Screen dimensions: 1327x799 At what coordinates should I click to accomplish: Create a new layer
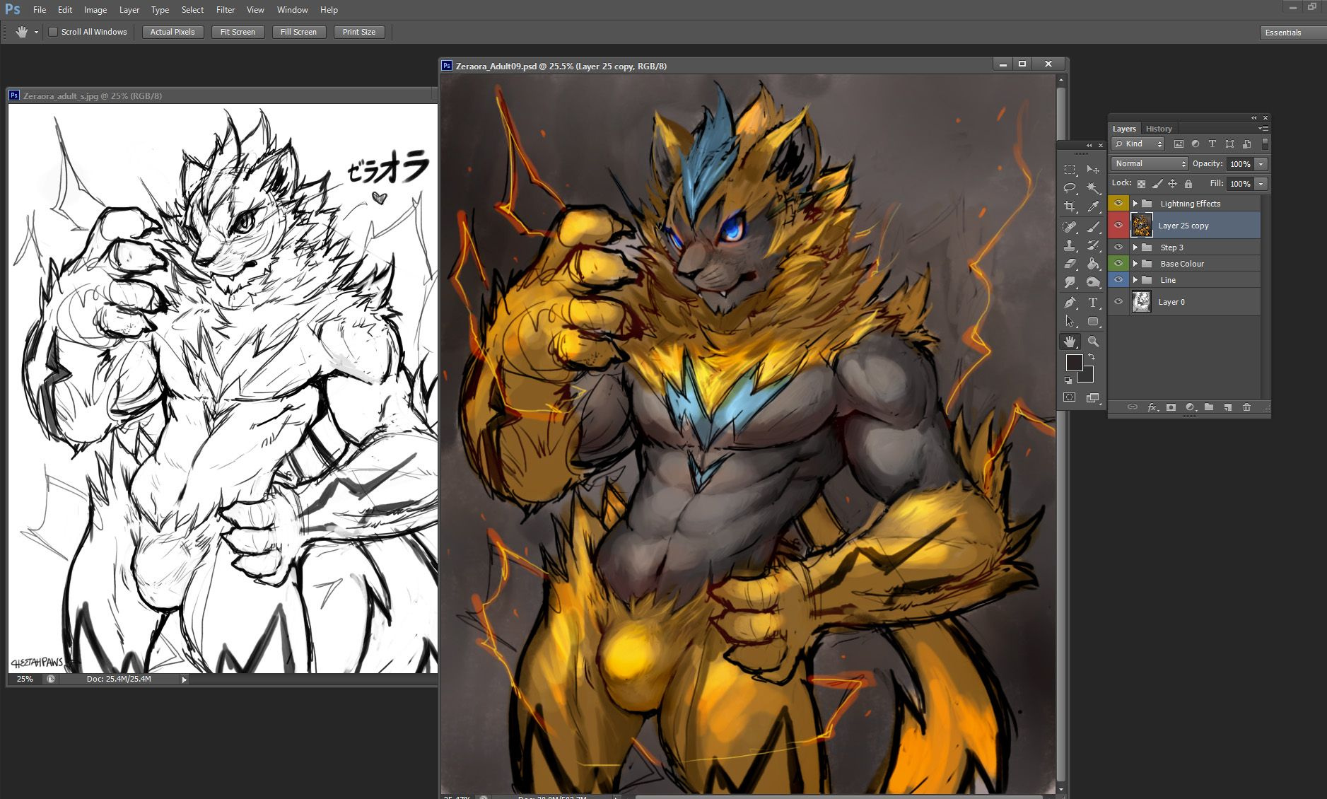click(1228, 407)
